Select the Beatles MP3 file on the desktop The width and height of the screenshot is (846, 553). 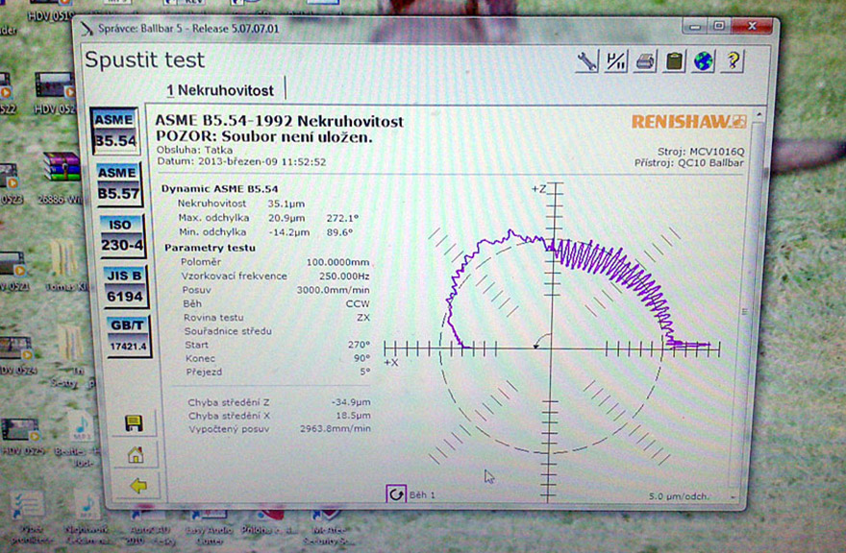point(82,440)
